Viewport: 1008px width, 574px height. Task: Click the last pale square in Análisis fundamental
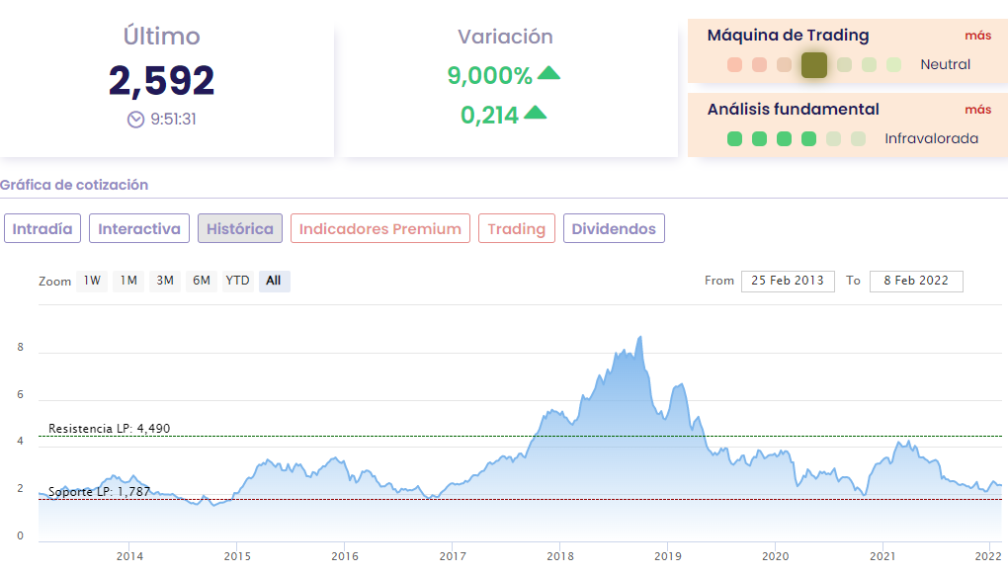click(x=858, y=139)
